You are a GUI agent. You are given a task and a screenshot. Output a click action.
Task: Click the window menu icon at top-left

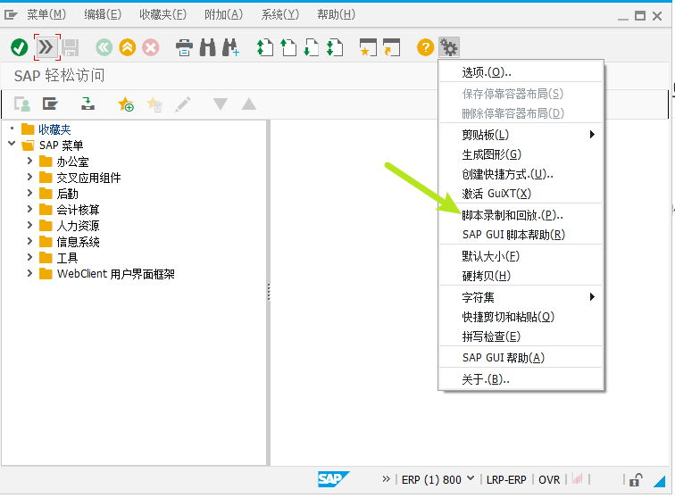pos(11,15)
